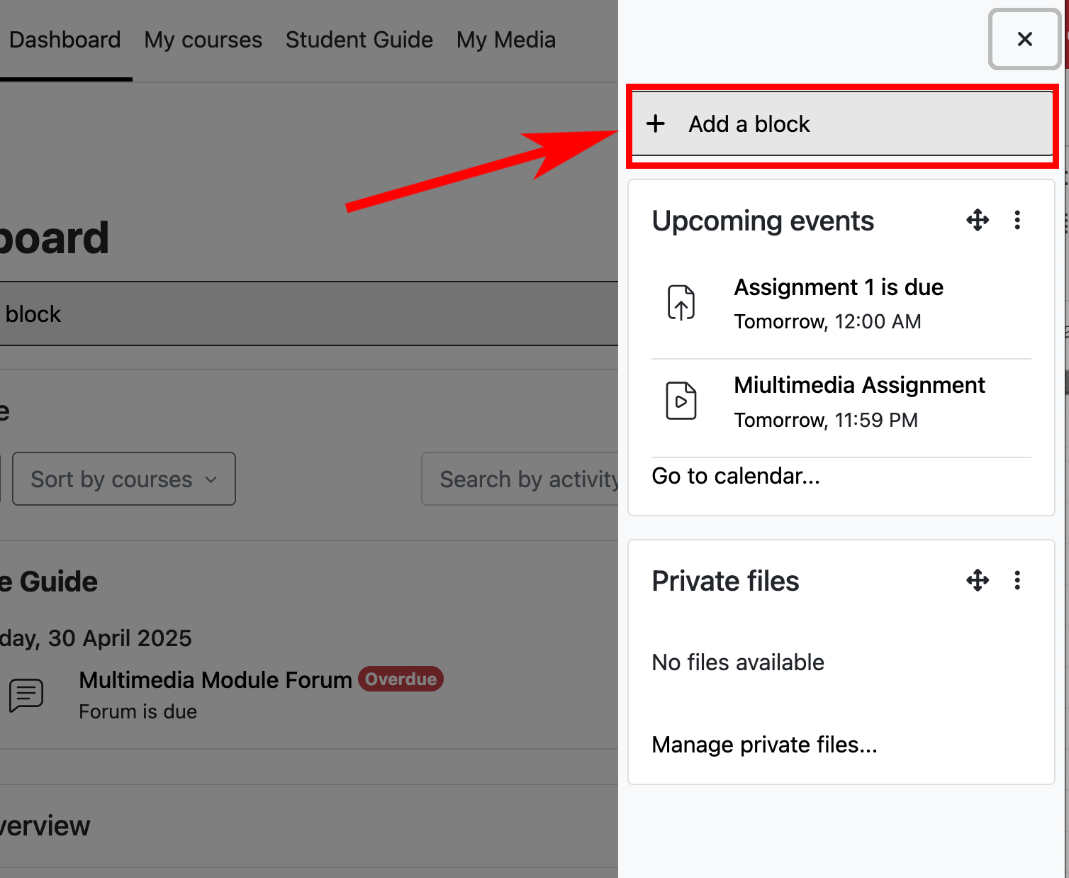Viewport: 1069px width, 878px height.
Task: Open the Miultimedia Assignment event
Action: click(x=859, y=385)
